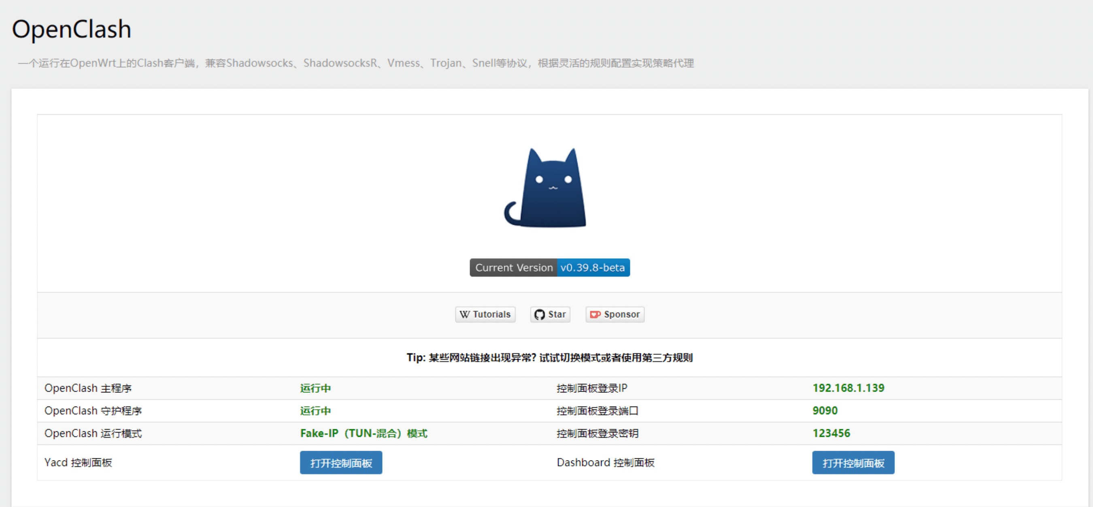Click the OpenClash description subtitle text
Image resolution: width=1093 pixels, height=507 pixels.
[x=355, y=63]
